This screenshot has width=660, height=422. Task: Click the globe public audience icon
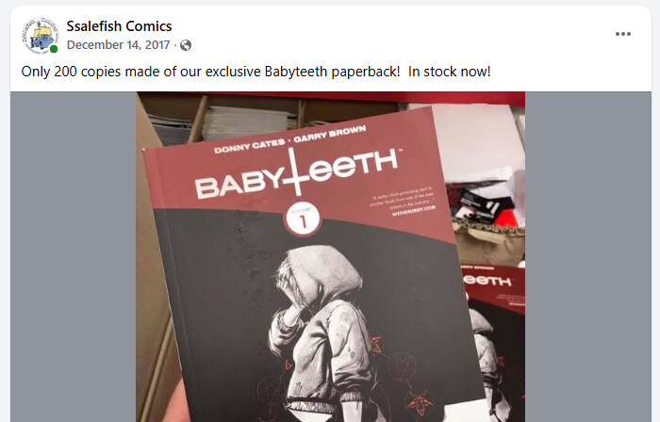pyautogui.click(x=186, y=45)
